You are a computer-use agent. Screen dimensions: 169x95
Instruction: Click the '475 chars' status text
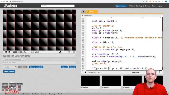(x=135, y=72)
